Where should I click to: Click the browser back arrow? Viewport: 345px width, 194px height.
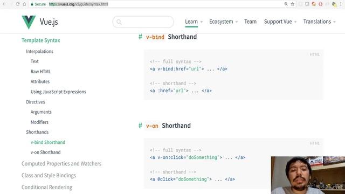[x=4, y=4]
